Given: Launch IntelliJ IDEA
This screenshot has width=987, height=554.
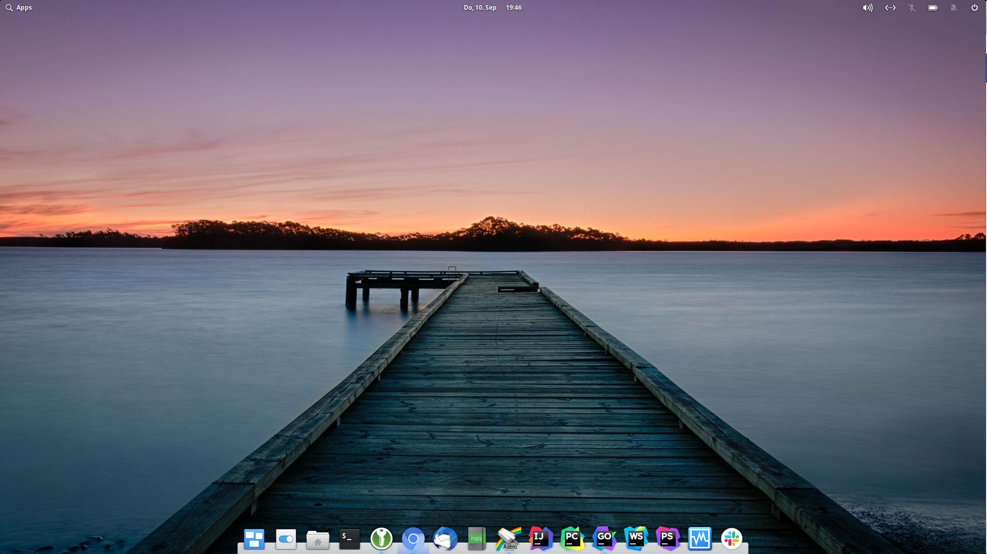Looking at the screenshot, I should [x=540, y=538].
